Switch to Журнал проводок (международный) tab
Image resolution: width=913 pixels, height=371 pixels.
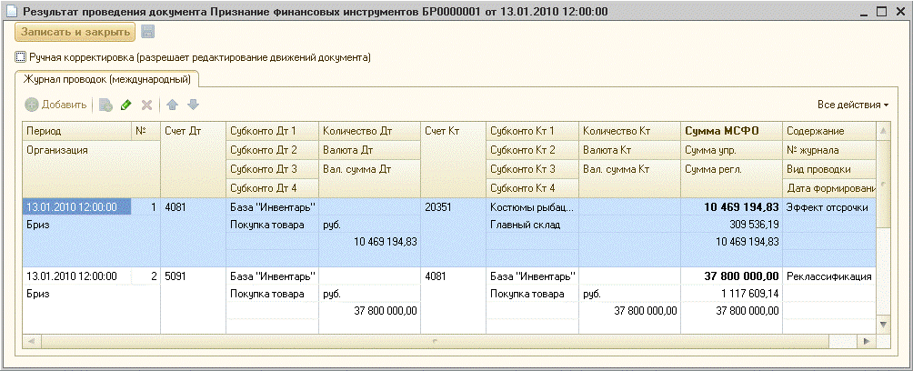[108, 80]
